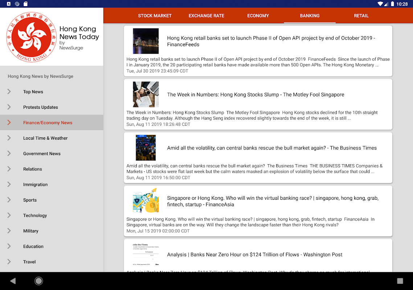Open trading floor thumbnail of central banks article

[x=146, y=148]
